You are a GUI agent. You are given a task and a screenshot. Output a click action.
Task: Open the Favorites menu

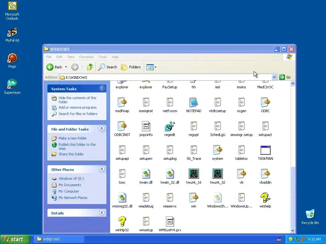(86, 57)
